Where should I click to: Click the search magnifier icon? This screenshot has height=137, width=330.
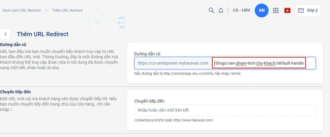click(x=211, y=10)
